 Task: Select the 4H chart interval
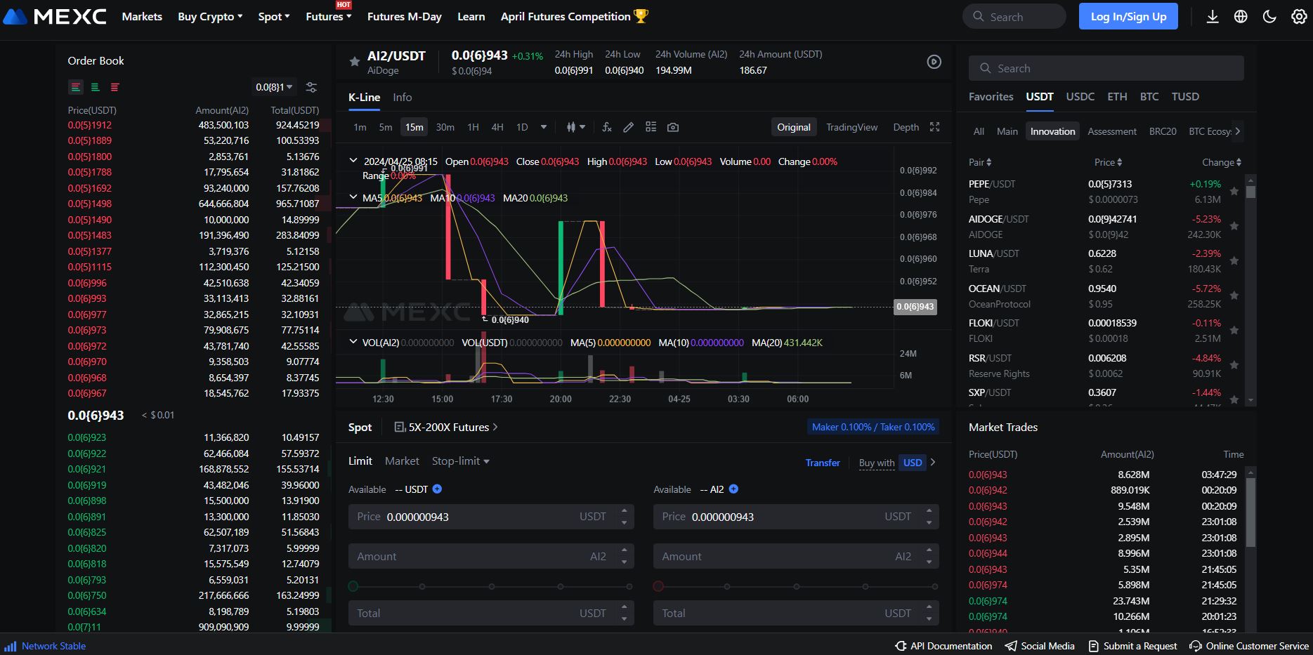point(497,127)
